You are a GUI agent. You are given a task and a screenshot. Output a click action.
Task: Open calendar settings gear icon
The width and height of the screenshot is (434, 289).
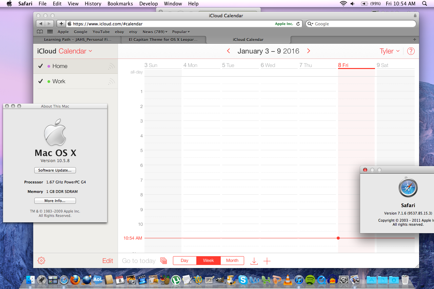click(x=41, y=261)
